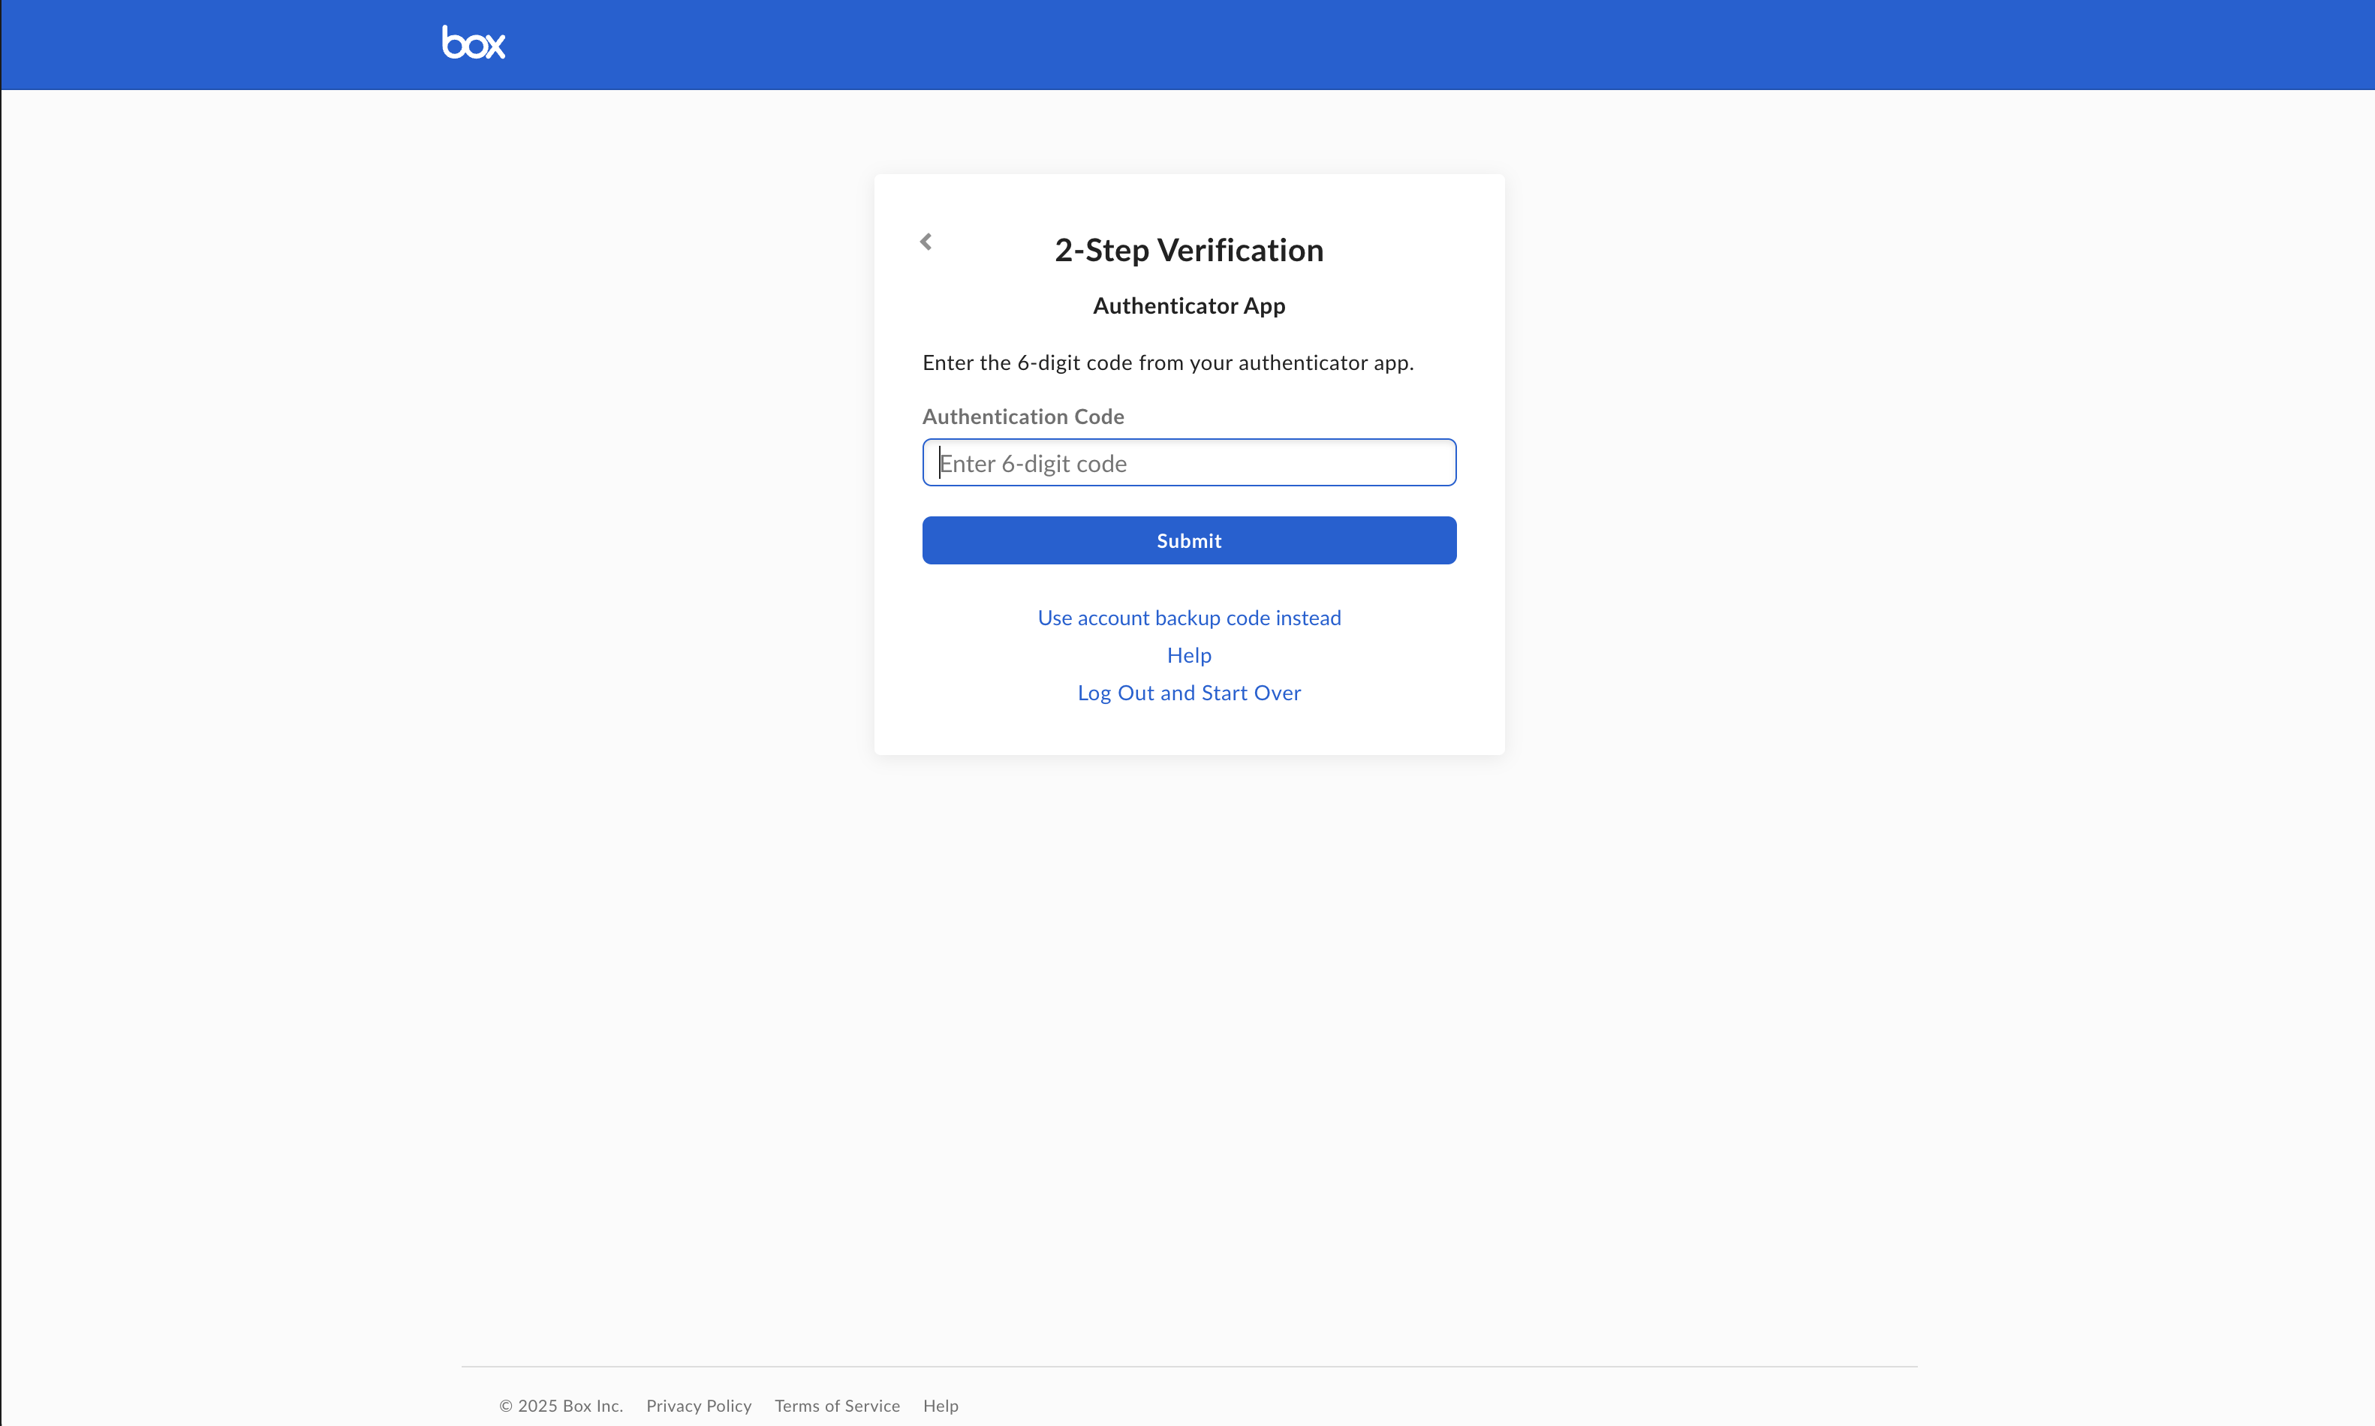Click the © 2025 Box Inc. text

(x=561, y=1405)
